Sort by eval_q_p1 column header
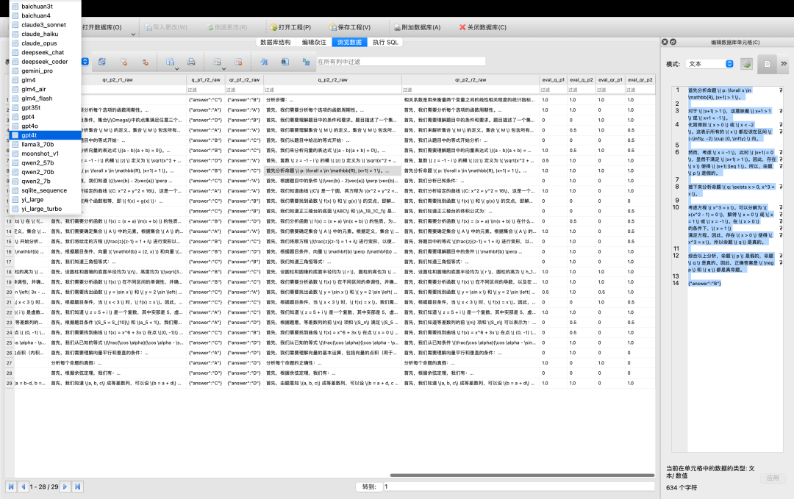794x499 pixels. coord(553,79)
